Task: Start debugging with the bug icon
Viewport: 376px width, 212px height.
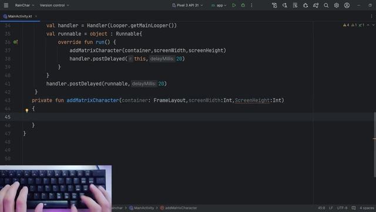Action: click(x=243, y=5)
